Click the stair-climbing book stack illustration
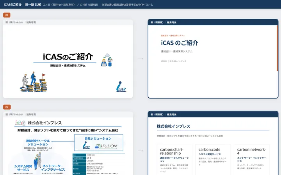The width and height of the screenshot is (281, 175). (x=34, y=82)
